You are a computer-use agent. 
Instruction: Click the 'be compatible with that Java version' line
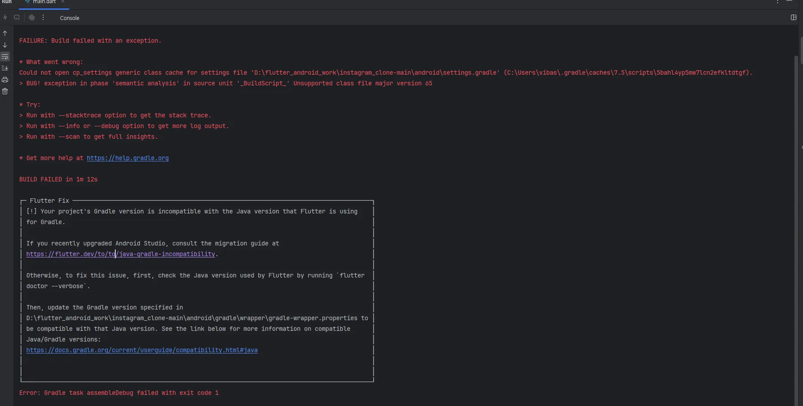coord(188,329)
